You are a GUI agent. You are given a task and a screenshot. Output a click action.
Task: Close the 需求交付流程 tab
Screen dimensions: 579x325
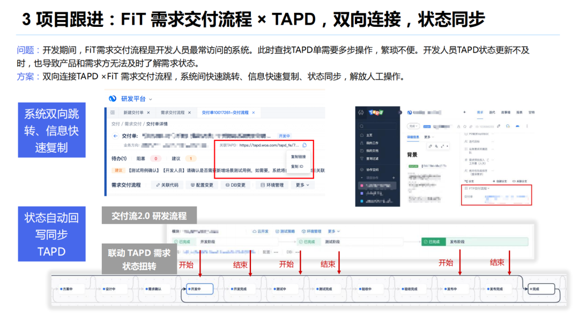click(189, 112)
